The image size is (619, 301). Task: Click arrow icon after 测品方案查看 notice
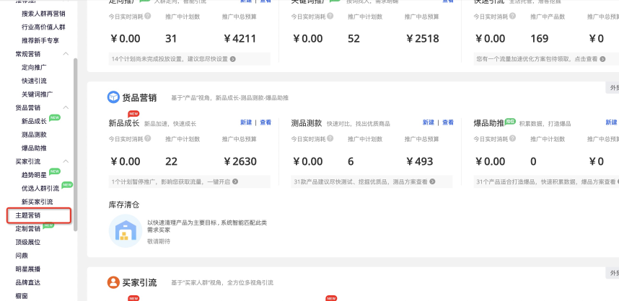[x=431, y=182]
